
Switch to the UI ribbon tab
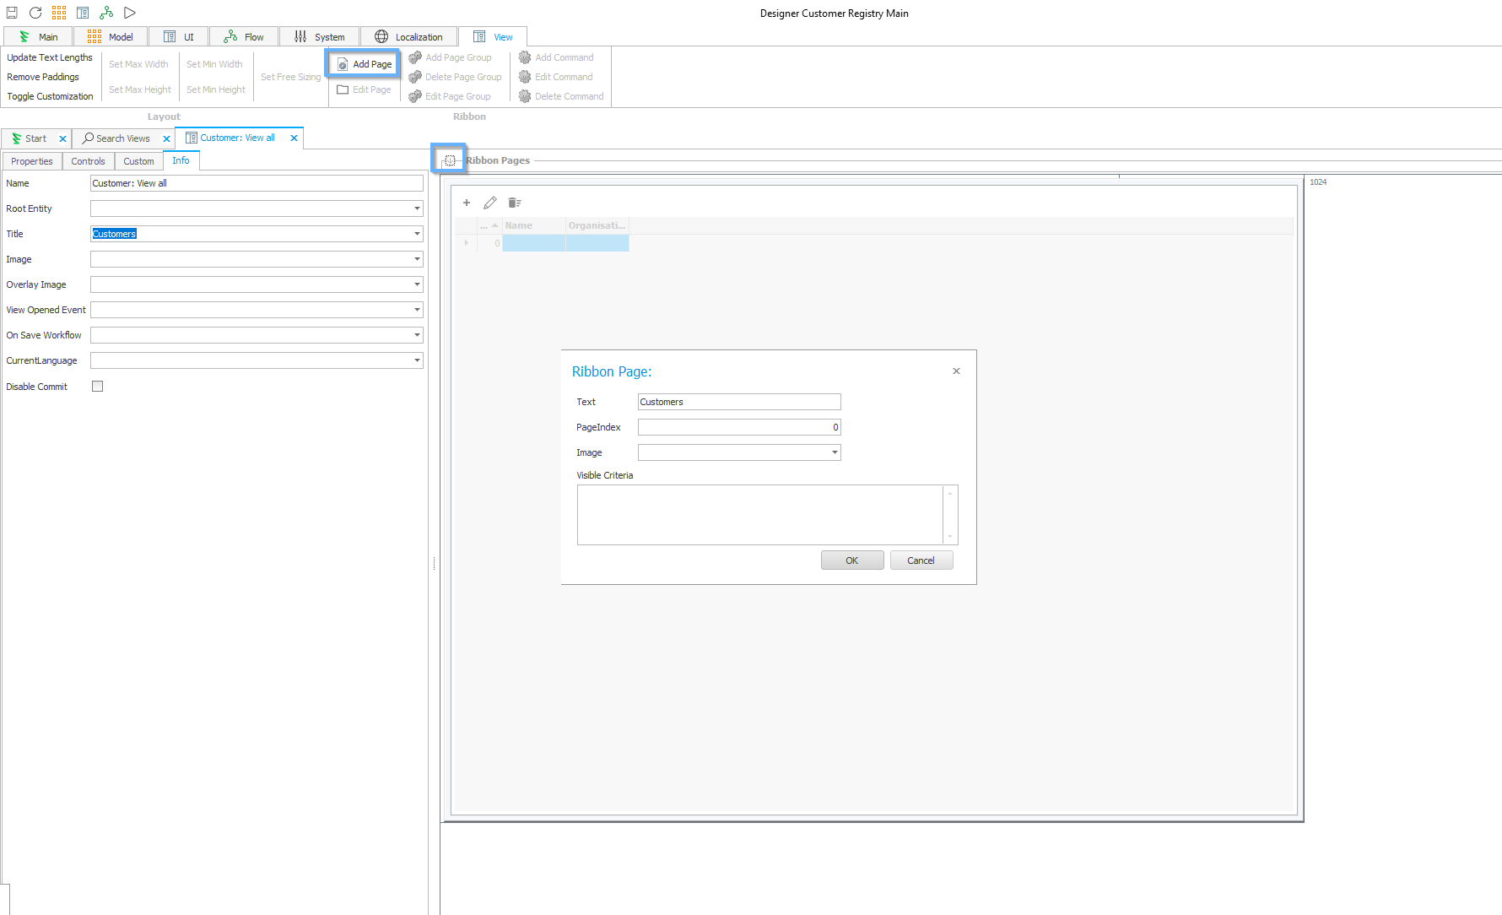click(x=179, y=37)
